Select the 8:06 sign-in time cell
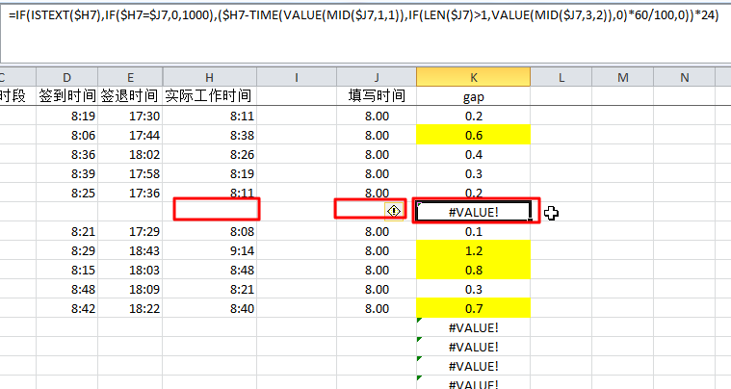This screenshot has width=731, height=389. click(x=66, y=135)
